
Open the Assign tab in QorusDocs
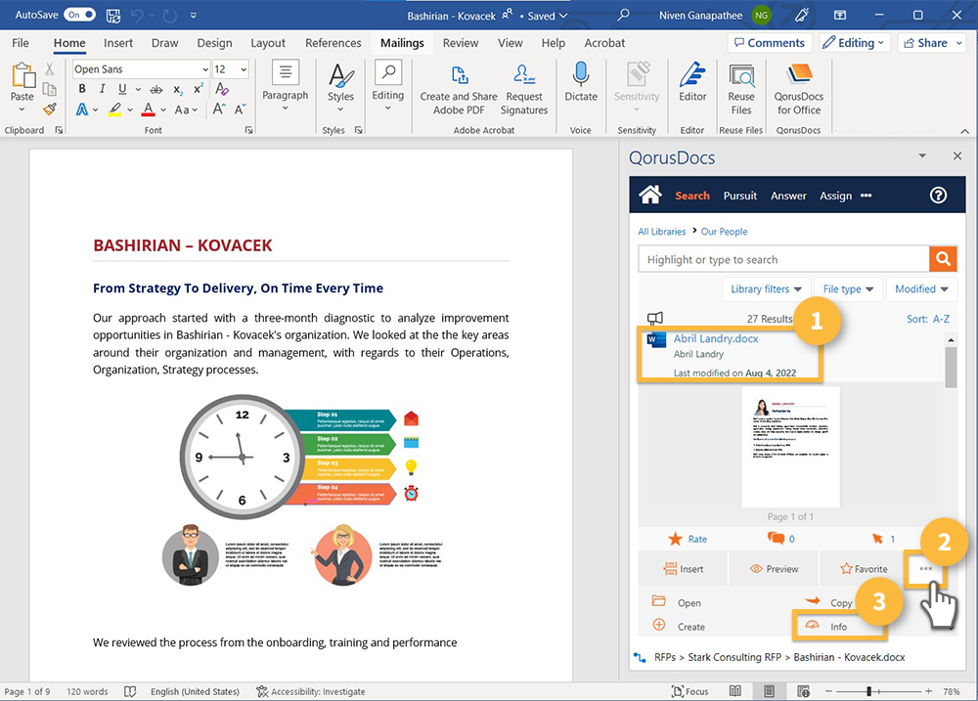click(836, 196)
